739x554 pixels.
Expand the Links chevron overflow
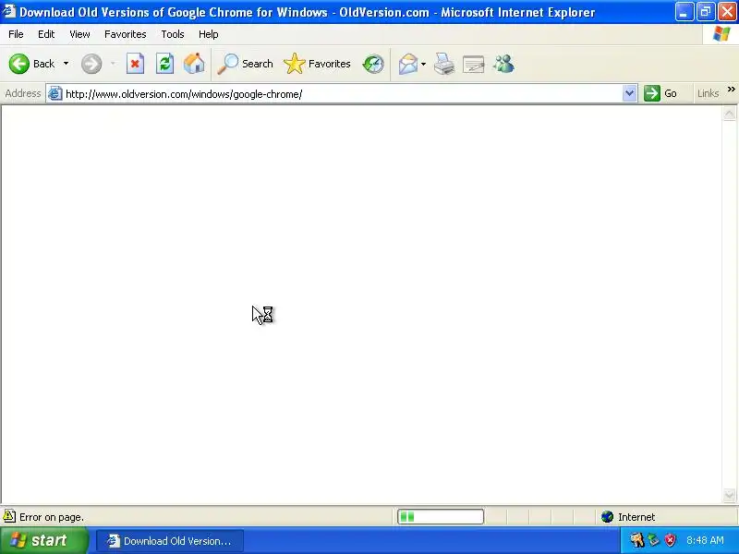tap(731, 89)
